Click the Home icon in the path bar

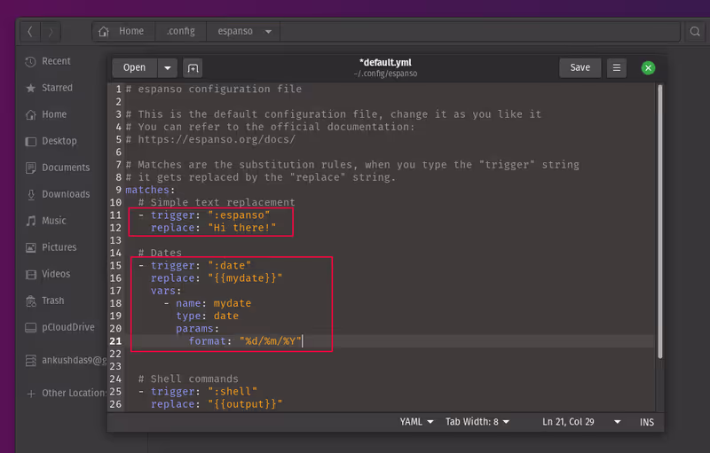104,31
